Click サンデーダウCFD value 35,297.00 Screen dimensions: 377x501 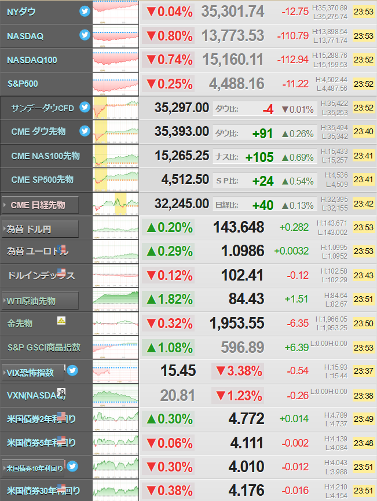(182, 108)
